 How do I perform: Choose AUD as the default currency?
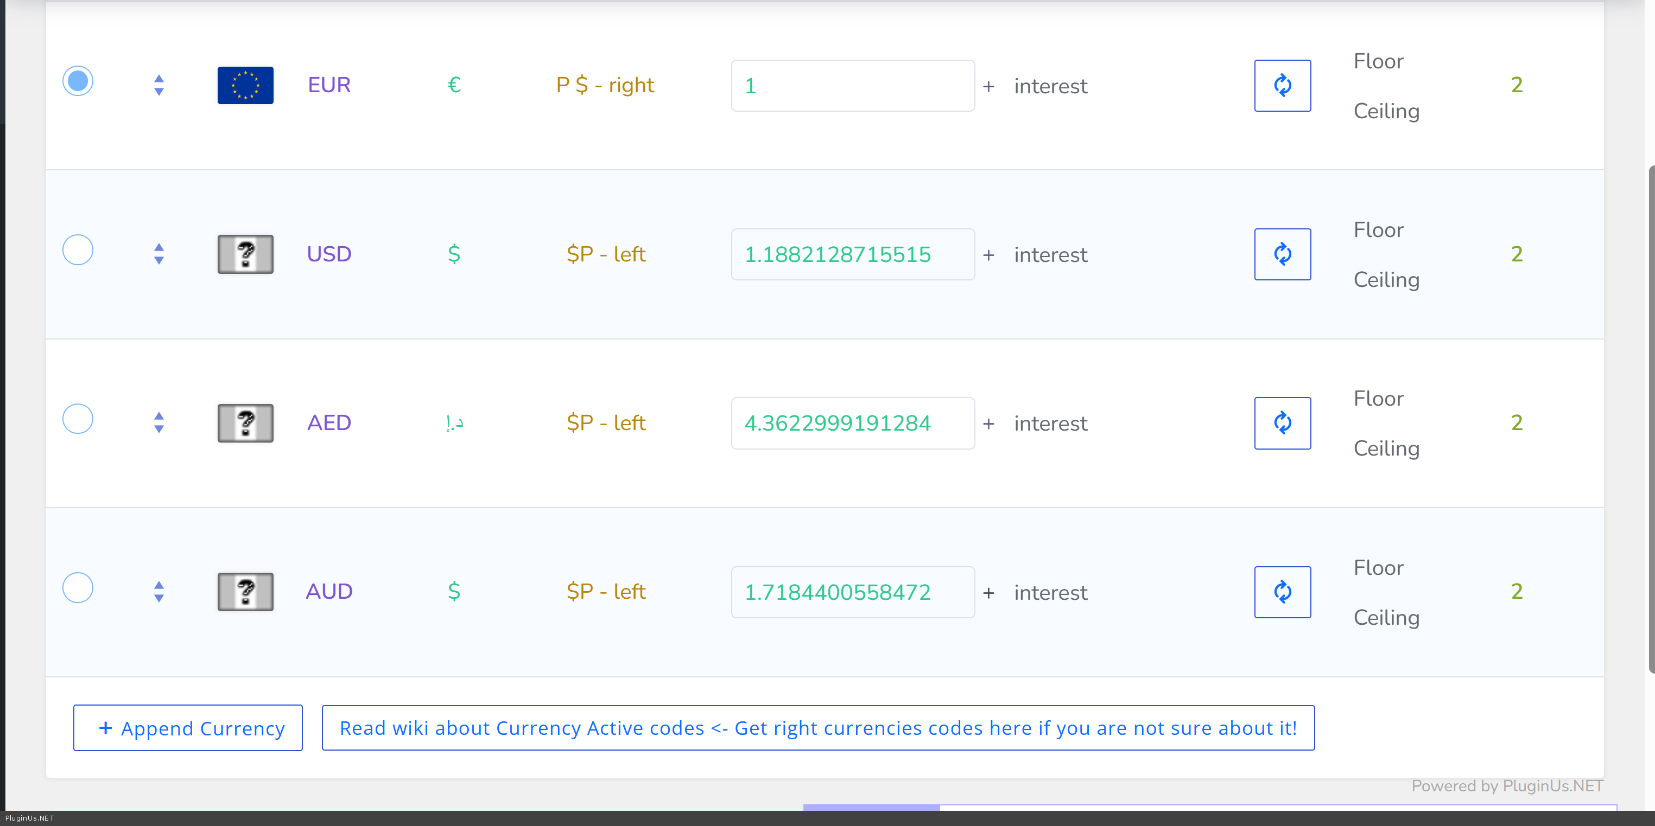(78, 587)
